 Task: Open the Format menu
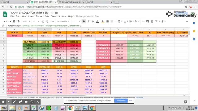[x=39, y=16]
